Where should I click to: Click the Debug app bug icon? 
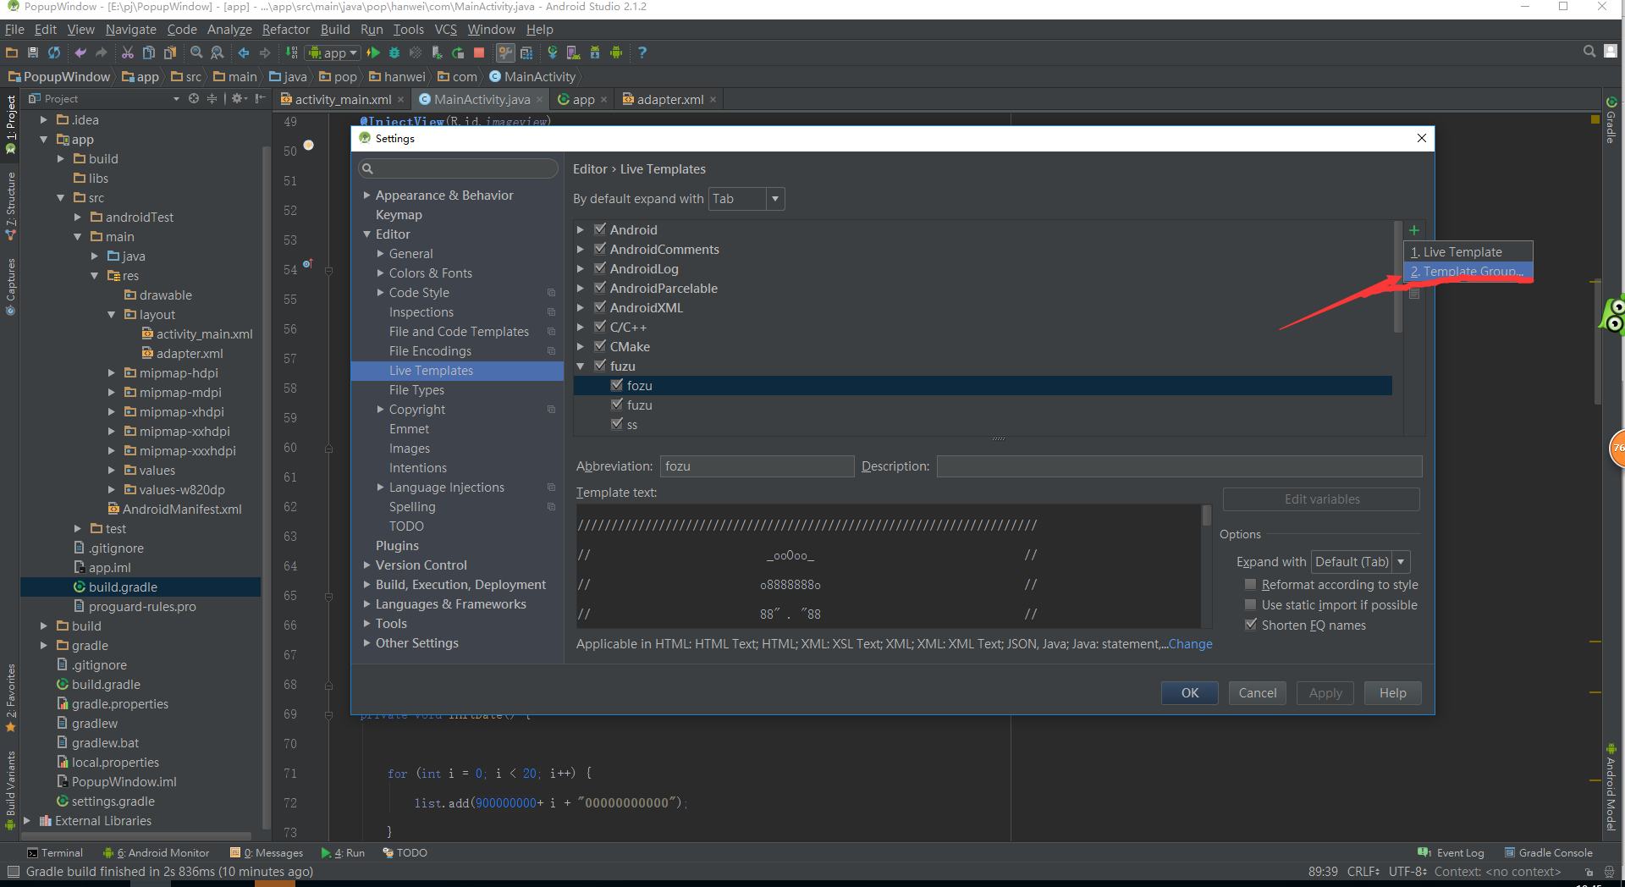[x=394, y=52]
